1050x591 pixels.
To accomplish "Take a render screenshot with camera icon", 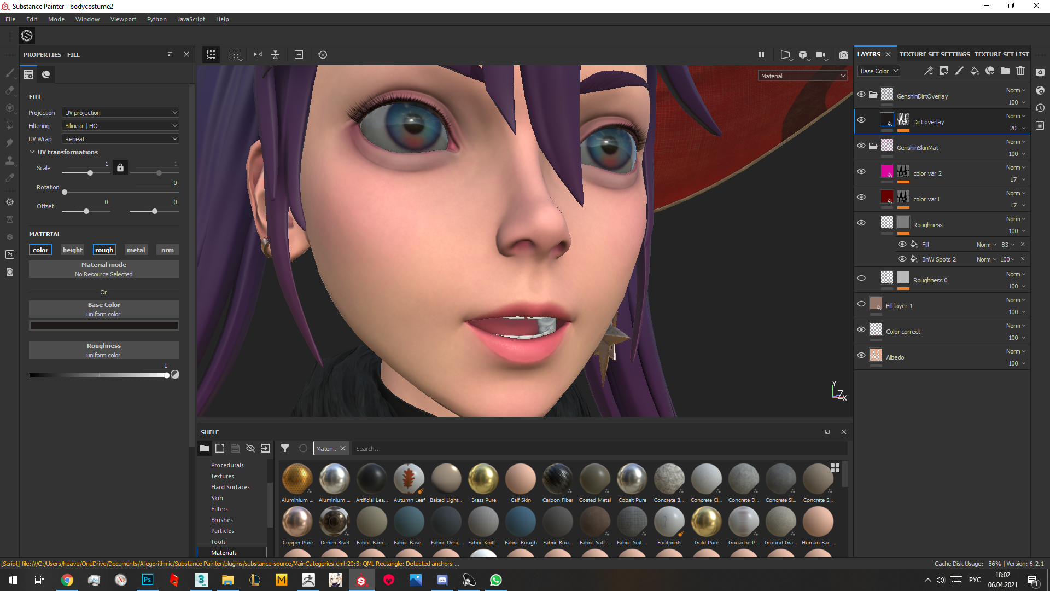I will (844, 55).
